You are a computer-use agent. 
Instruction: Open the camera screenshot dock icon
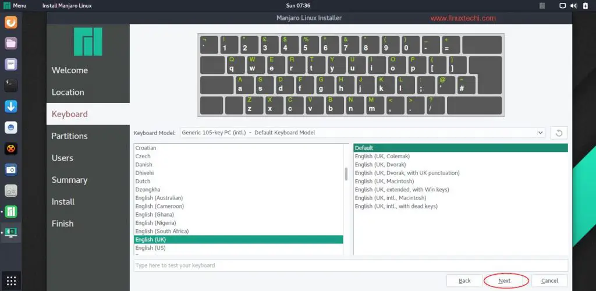point(10,170)
